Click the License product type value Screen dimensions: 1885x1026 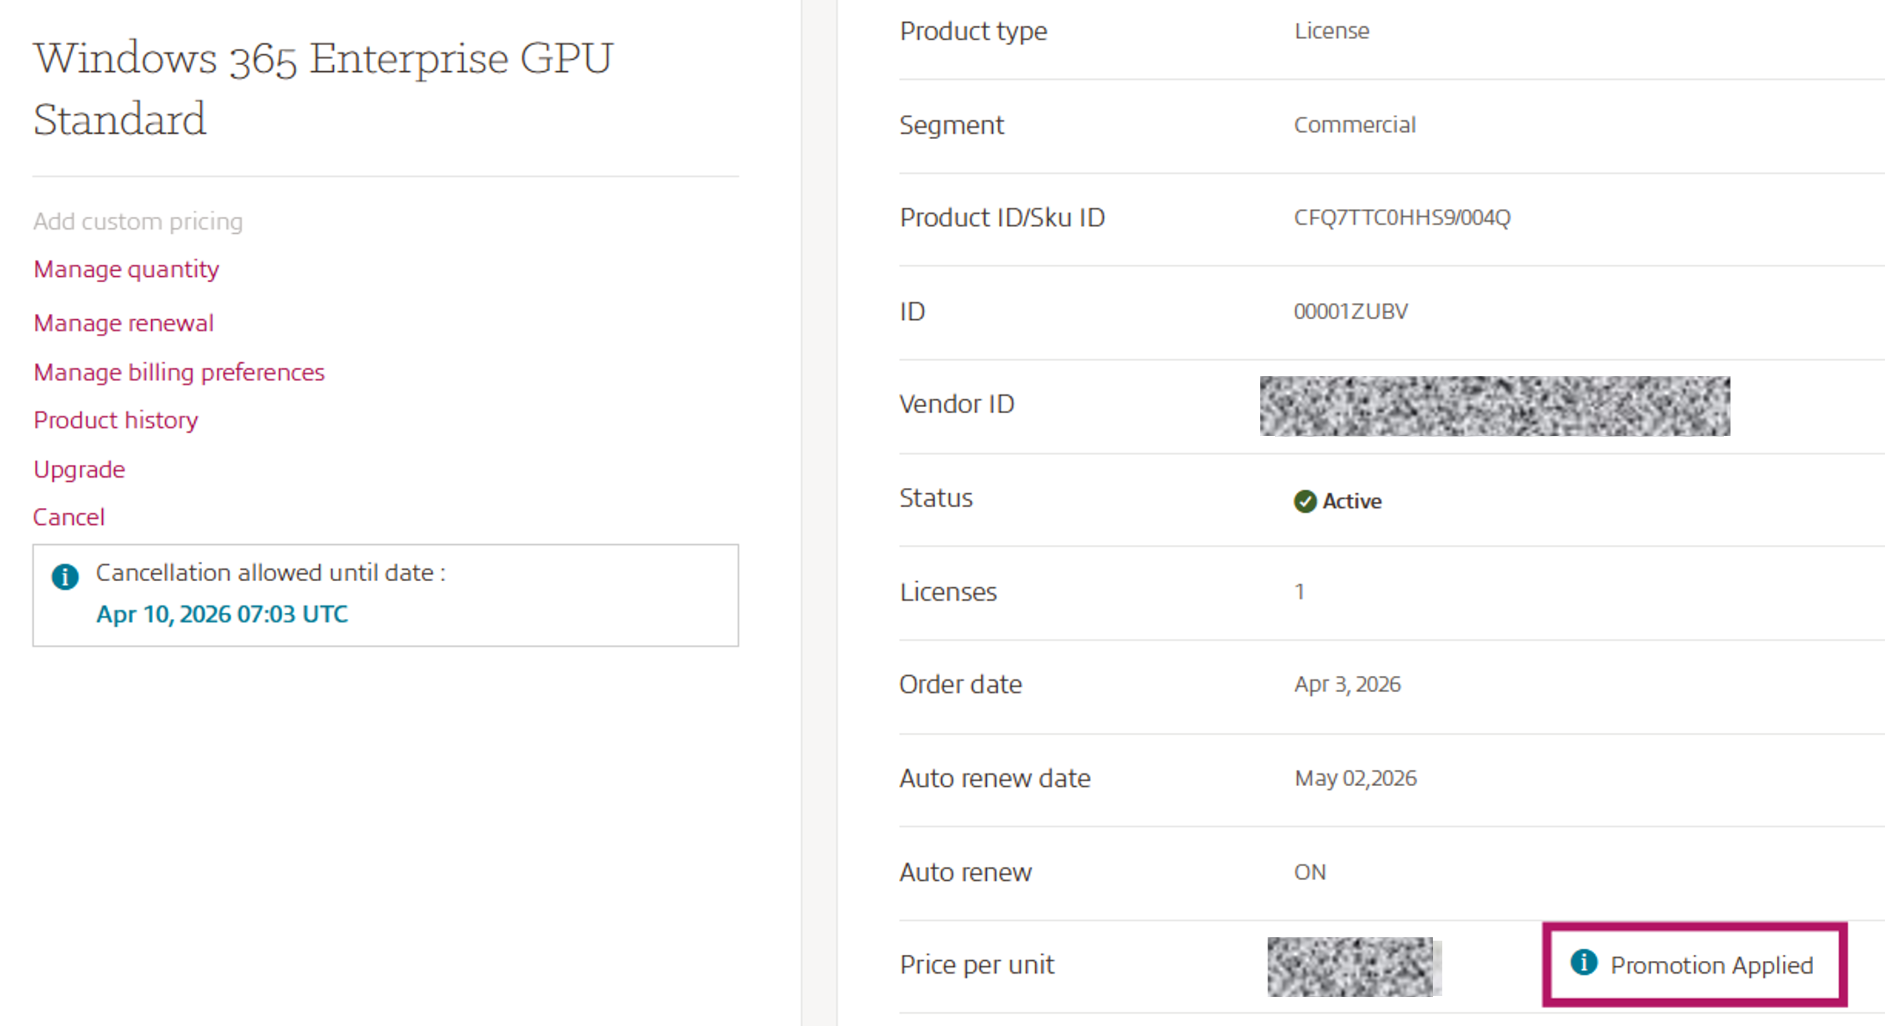coord(1331,30)
